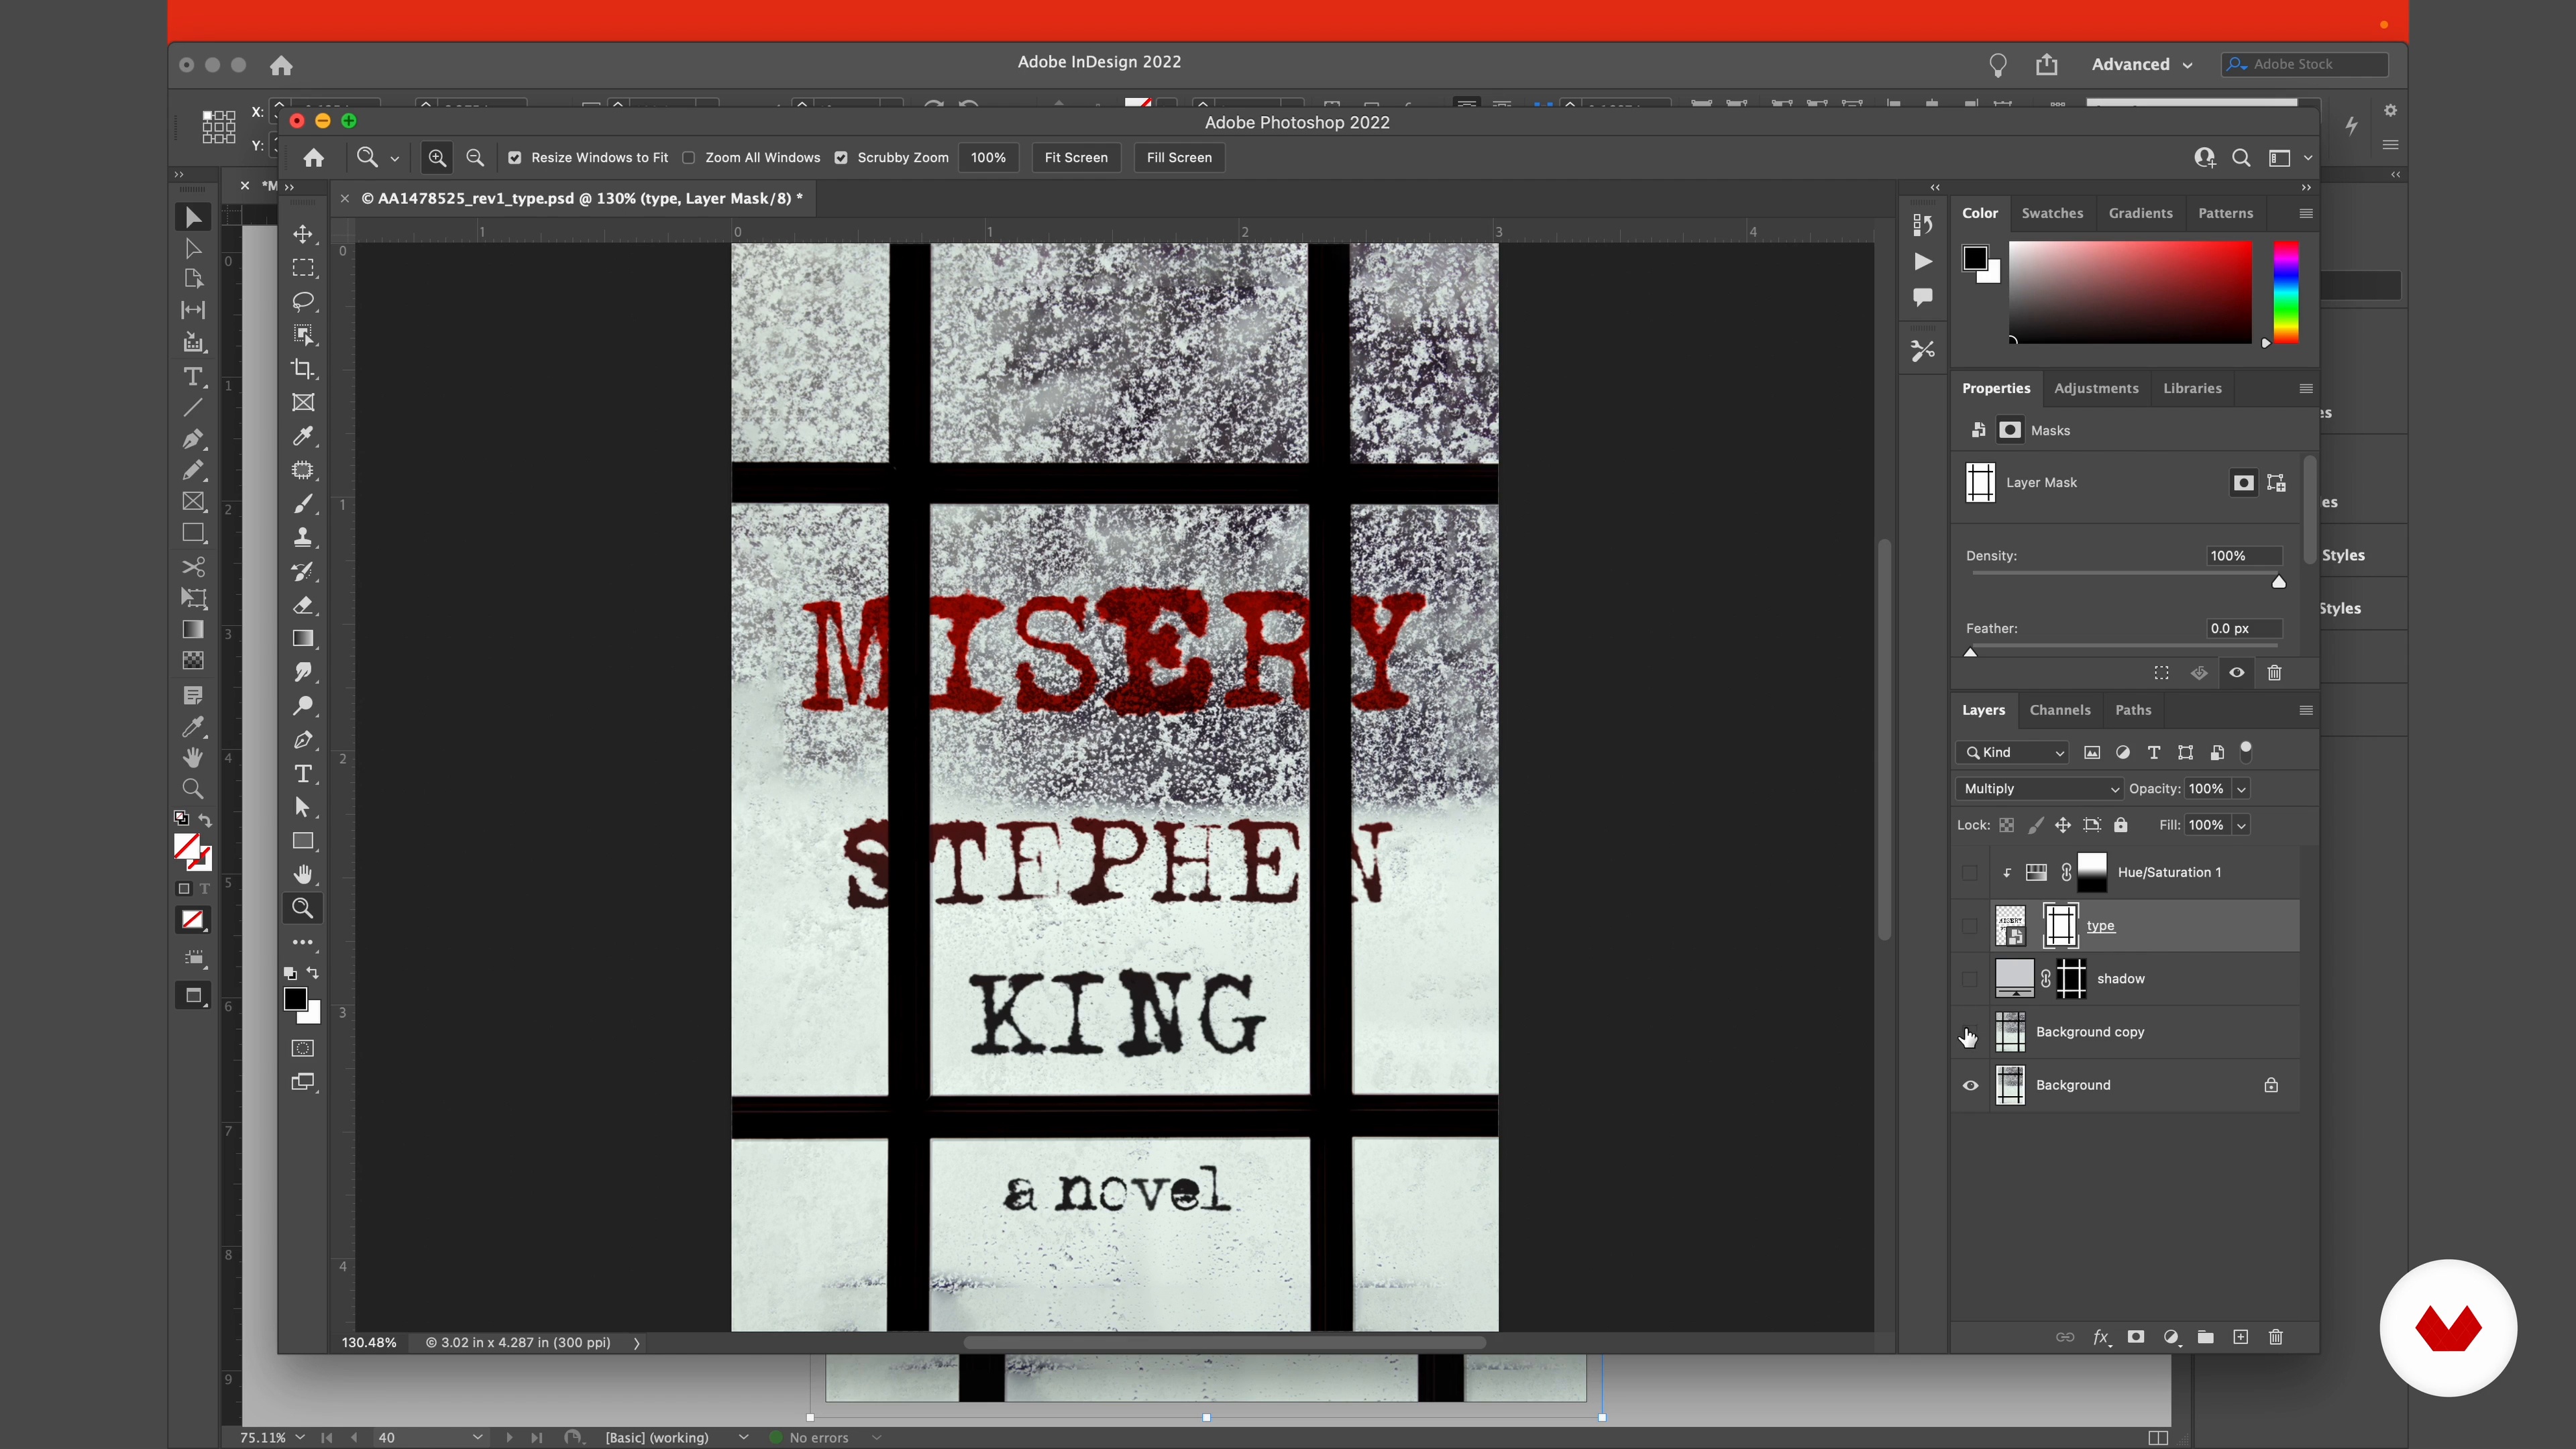Click the Density slider handle
This screenshot has width=2576, height=1449.
(2279, 582)
